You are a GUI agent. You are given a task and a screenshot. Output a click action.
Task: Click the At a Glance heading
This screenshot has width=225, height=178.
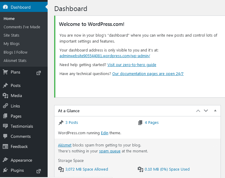click(69, 111)
